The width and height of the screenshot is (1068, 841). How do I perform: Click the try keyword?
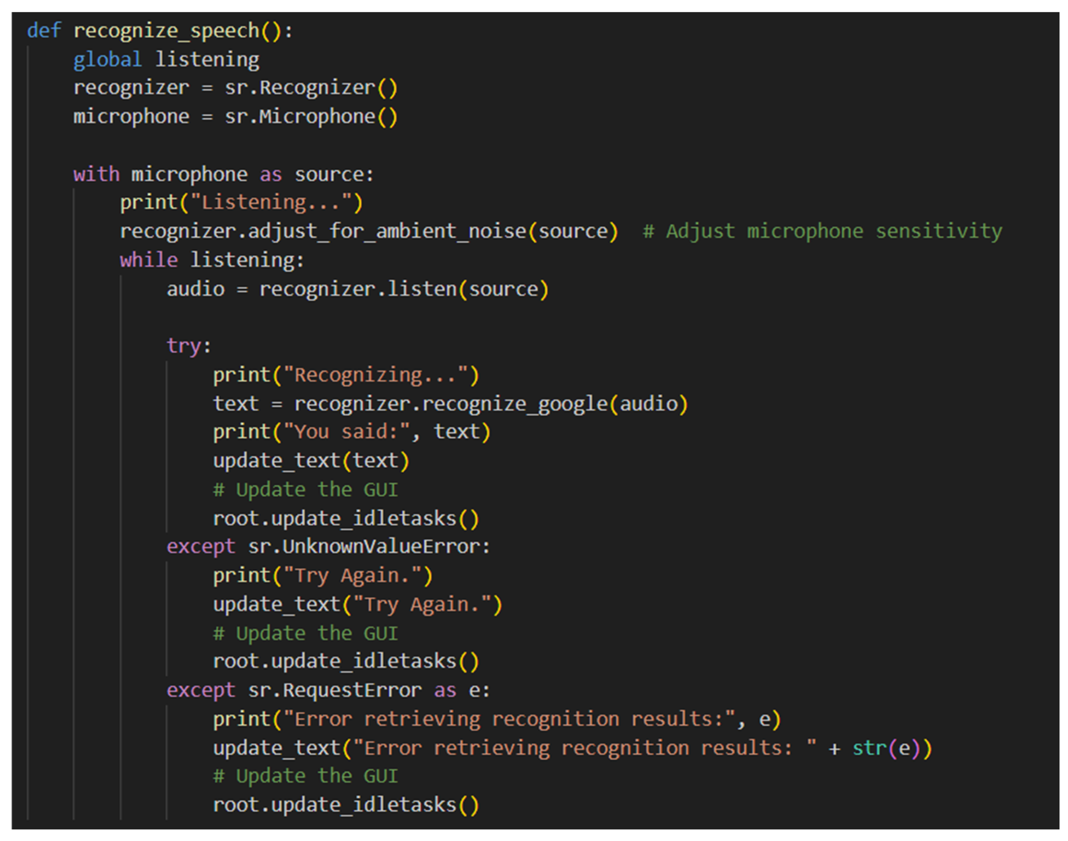point(183,346)
